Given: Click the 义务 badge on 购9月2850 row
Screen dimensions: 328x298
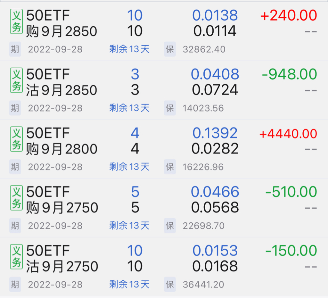Looking at the screenshot, I should (x=16, y=21).
